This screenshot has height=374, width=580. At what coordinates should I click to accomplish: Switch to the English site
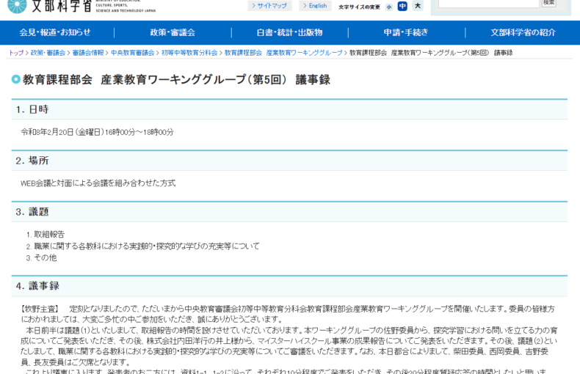pos(315,6)
